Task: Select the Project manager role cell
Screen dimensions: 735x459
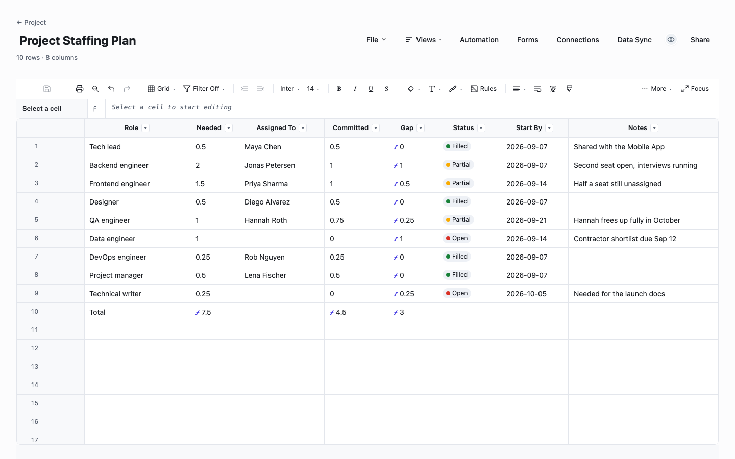Action: (137, 275)
